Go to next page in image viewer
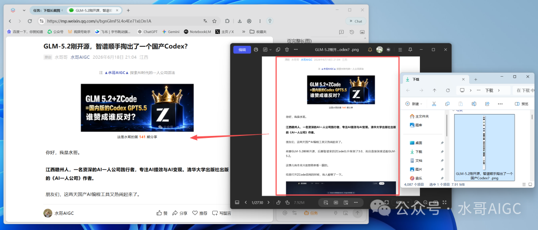The height and width of the screenshot is (230, 538). click(x=269, y=202)
